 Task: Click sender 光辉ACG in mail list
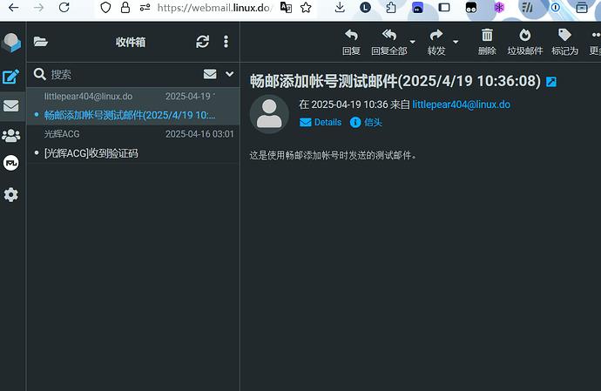[x=62, y=134]
